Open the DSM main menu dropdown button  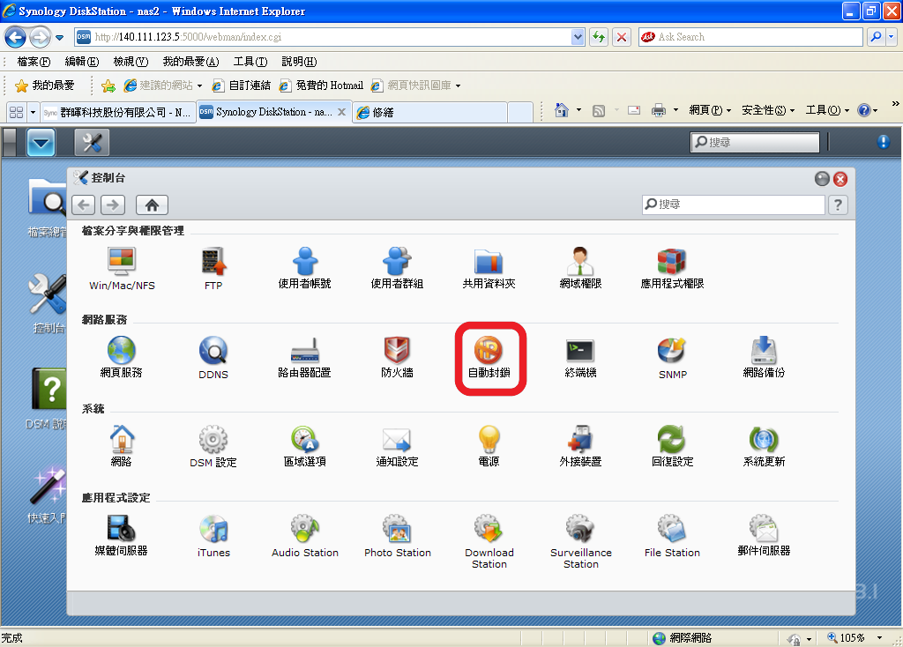pyautogui.click(x=41, y=142)
